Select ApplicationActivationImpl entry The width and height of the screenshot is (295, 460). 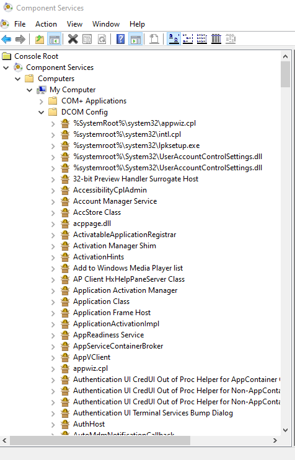[117, 324]
